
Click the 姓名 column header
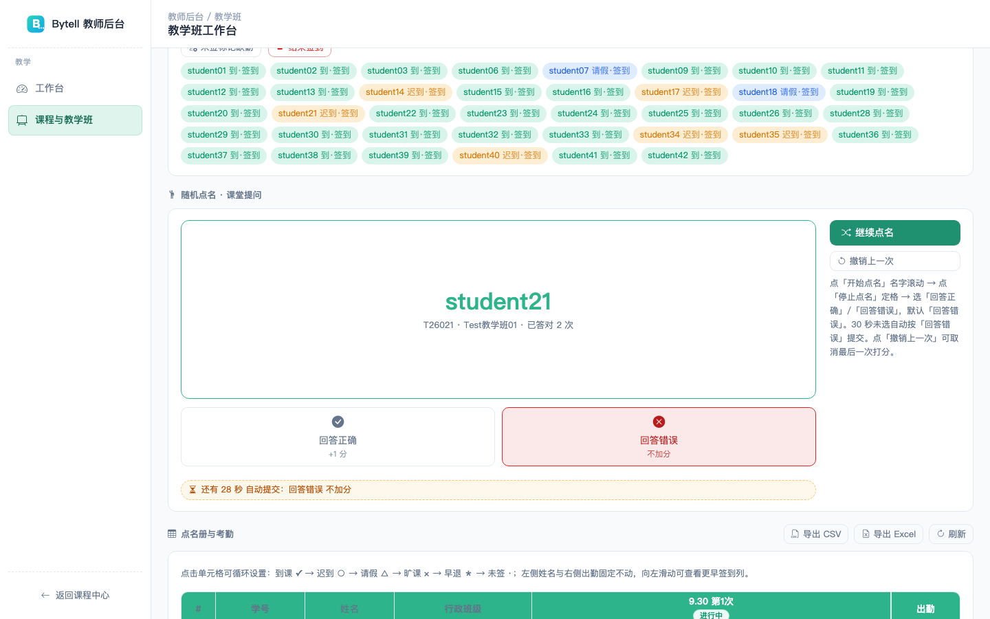pyautogui.click(x=349, y=609)
